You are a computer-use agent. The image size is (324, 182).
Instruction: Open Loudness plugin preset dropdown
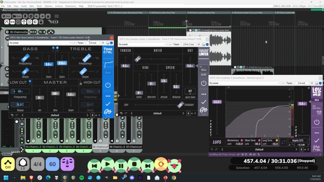(x=244, y=83)
